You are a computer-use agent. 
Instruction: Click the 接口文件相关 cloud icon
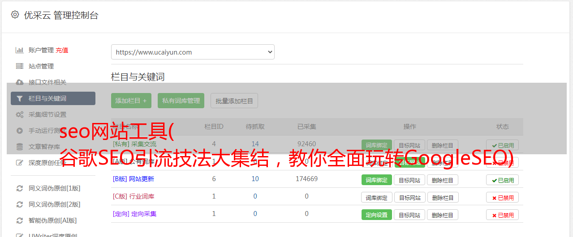tap(19, 82)
